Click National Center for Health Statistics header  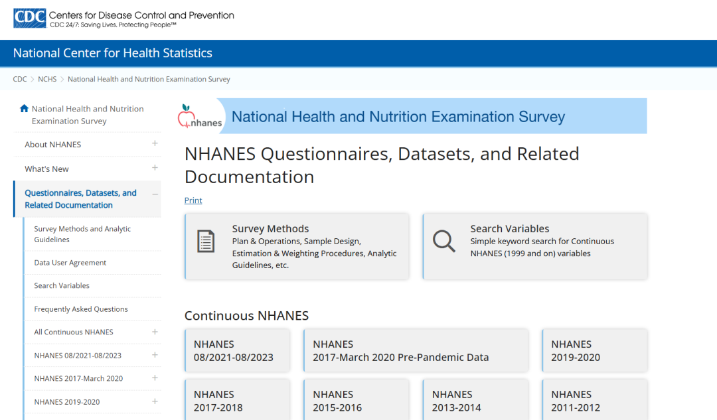112,53
